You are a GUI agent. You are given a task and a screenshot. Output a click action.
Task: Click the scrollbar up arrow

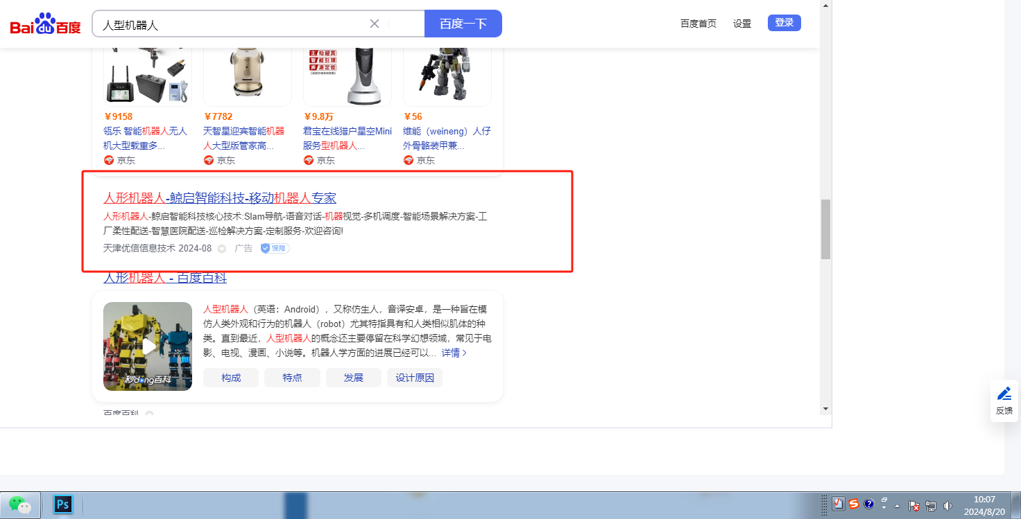pos(825,6)
